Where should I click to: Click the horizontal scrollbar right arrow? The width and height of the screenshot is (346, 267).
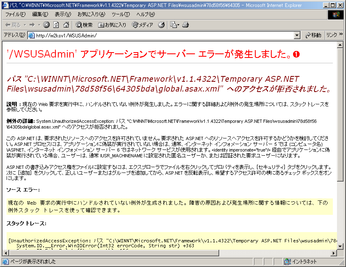334,253
